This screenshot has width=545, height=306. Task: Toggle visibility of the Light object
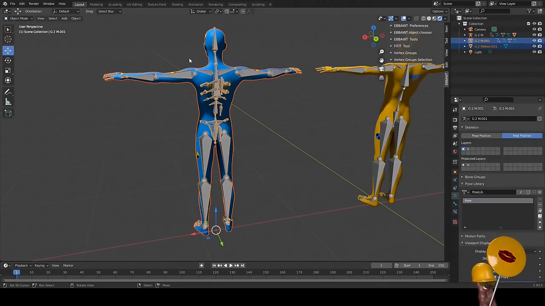pos(534,52)
